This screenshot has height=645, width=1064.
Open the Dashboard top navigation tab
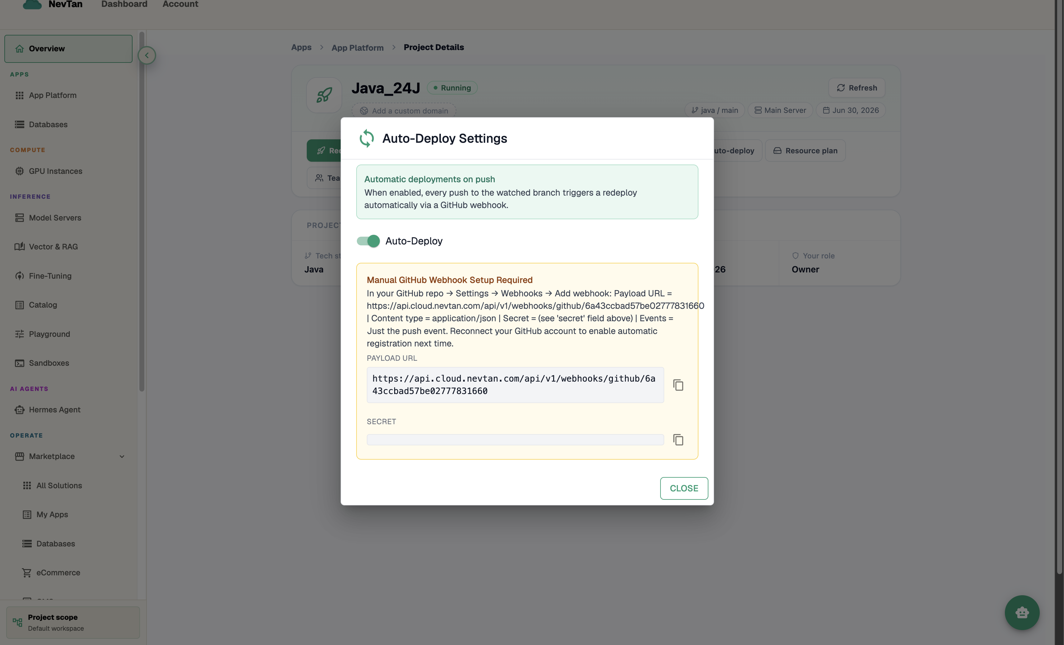[124, 4]
